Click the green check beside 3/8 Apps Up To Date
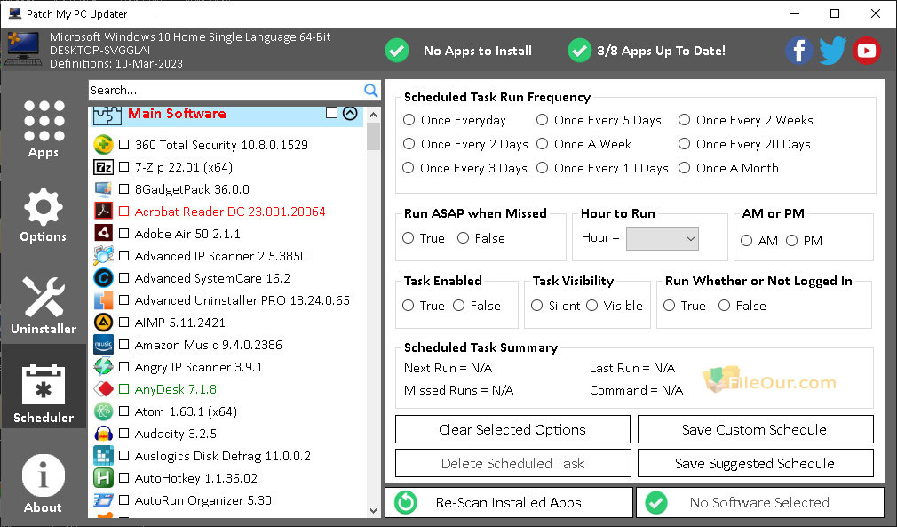Image resolution: width=897 pixels, height=527 pixels. 580,51
